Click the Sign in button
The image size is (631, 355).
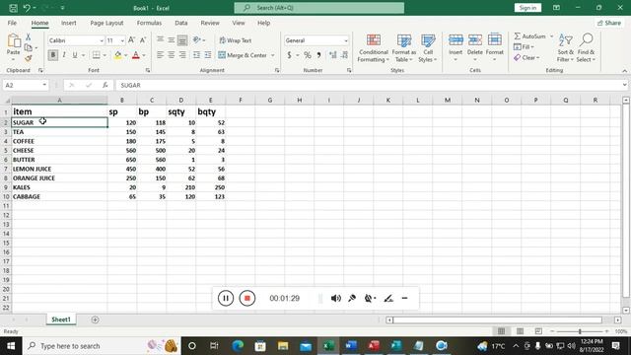(x=527, y=8)
